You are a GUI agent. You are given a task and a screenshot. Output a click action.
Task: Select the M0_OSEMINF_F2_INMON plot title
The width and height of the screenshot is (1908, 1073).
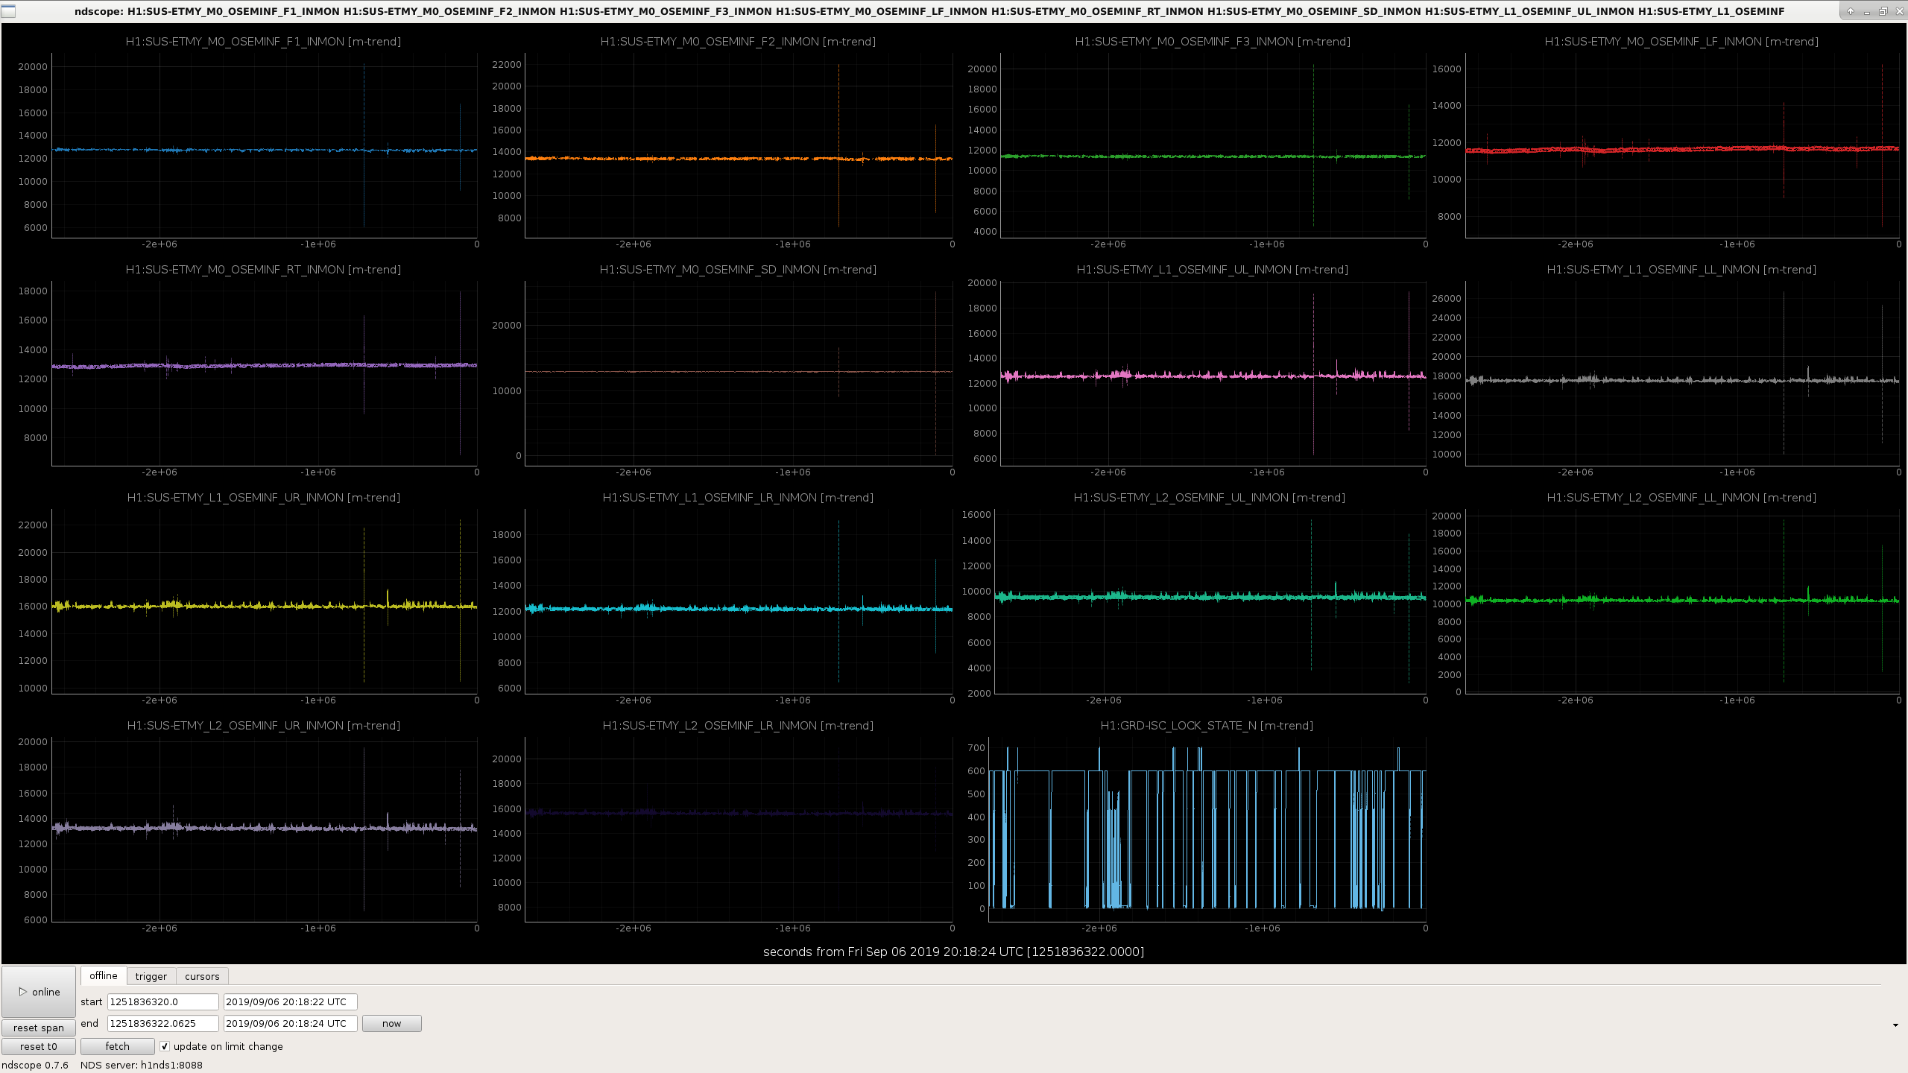(x=738, y=42)
